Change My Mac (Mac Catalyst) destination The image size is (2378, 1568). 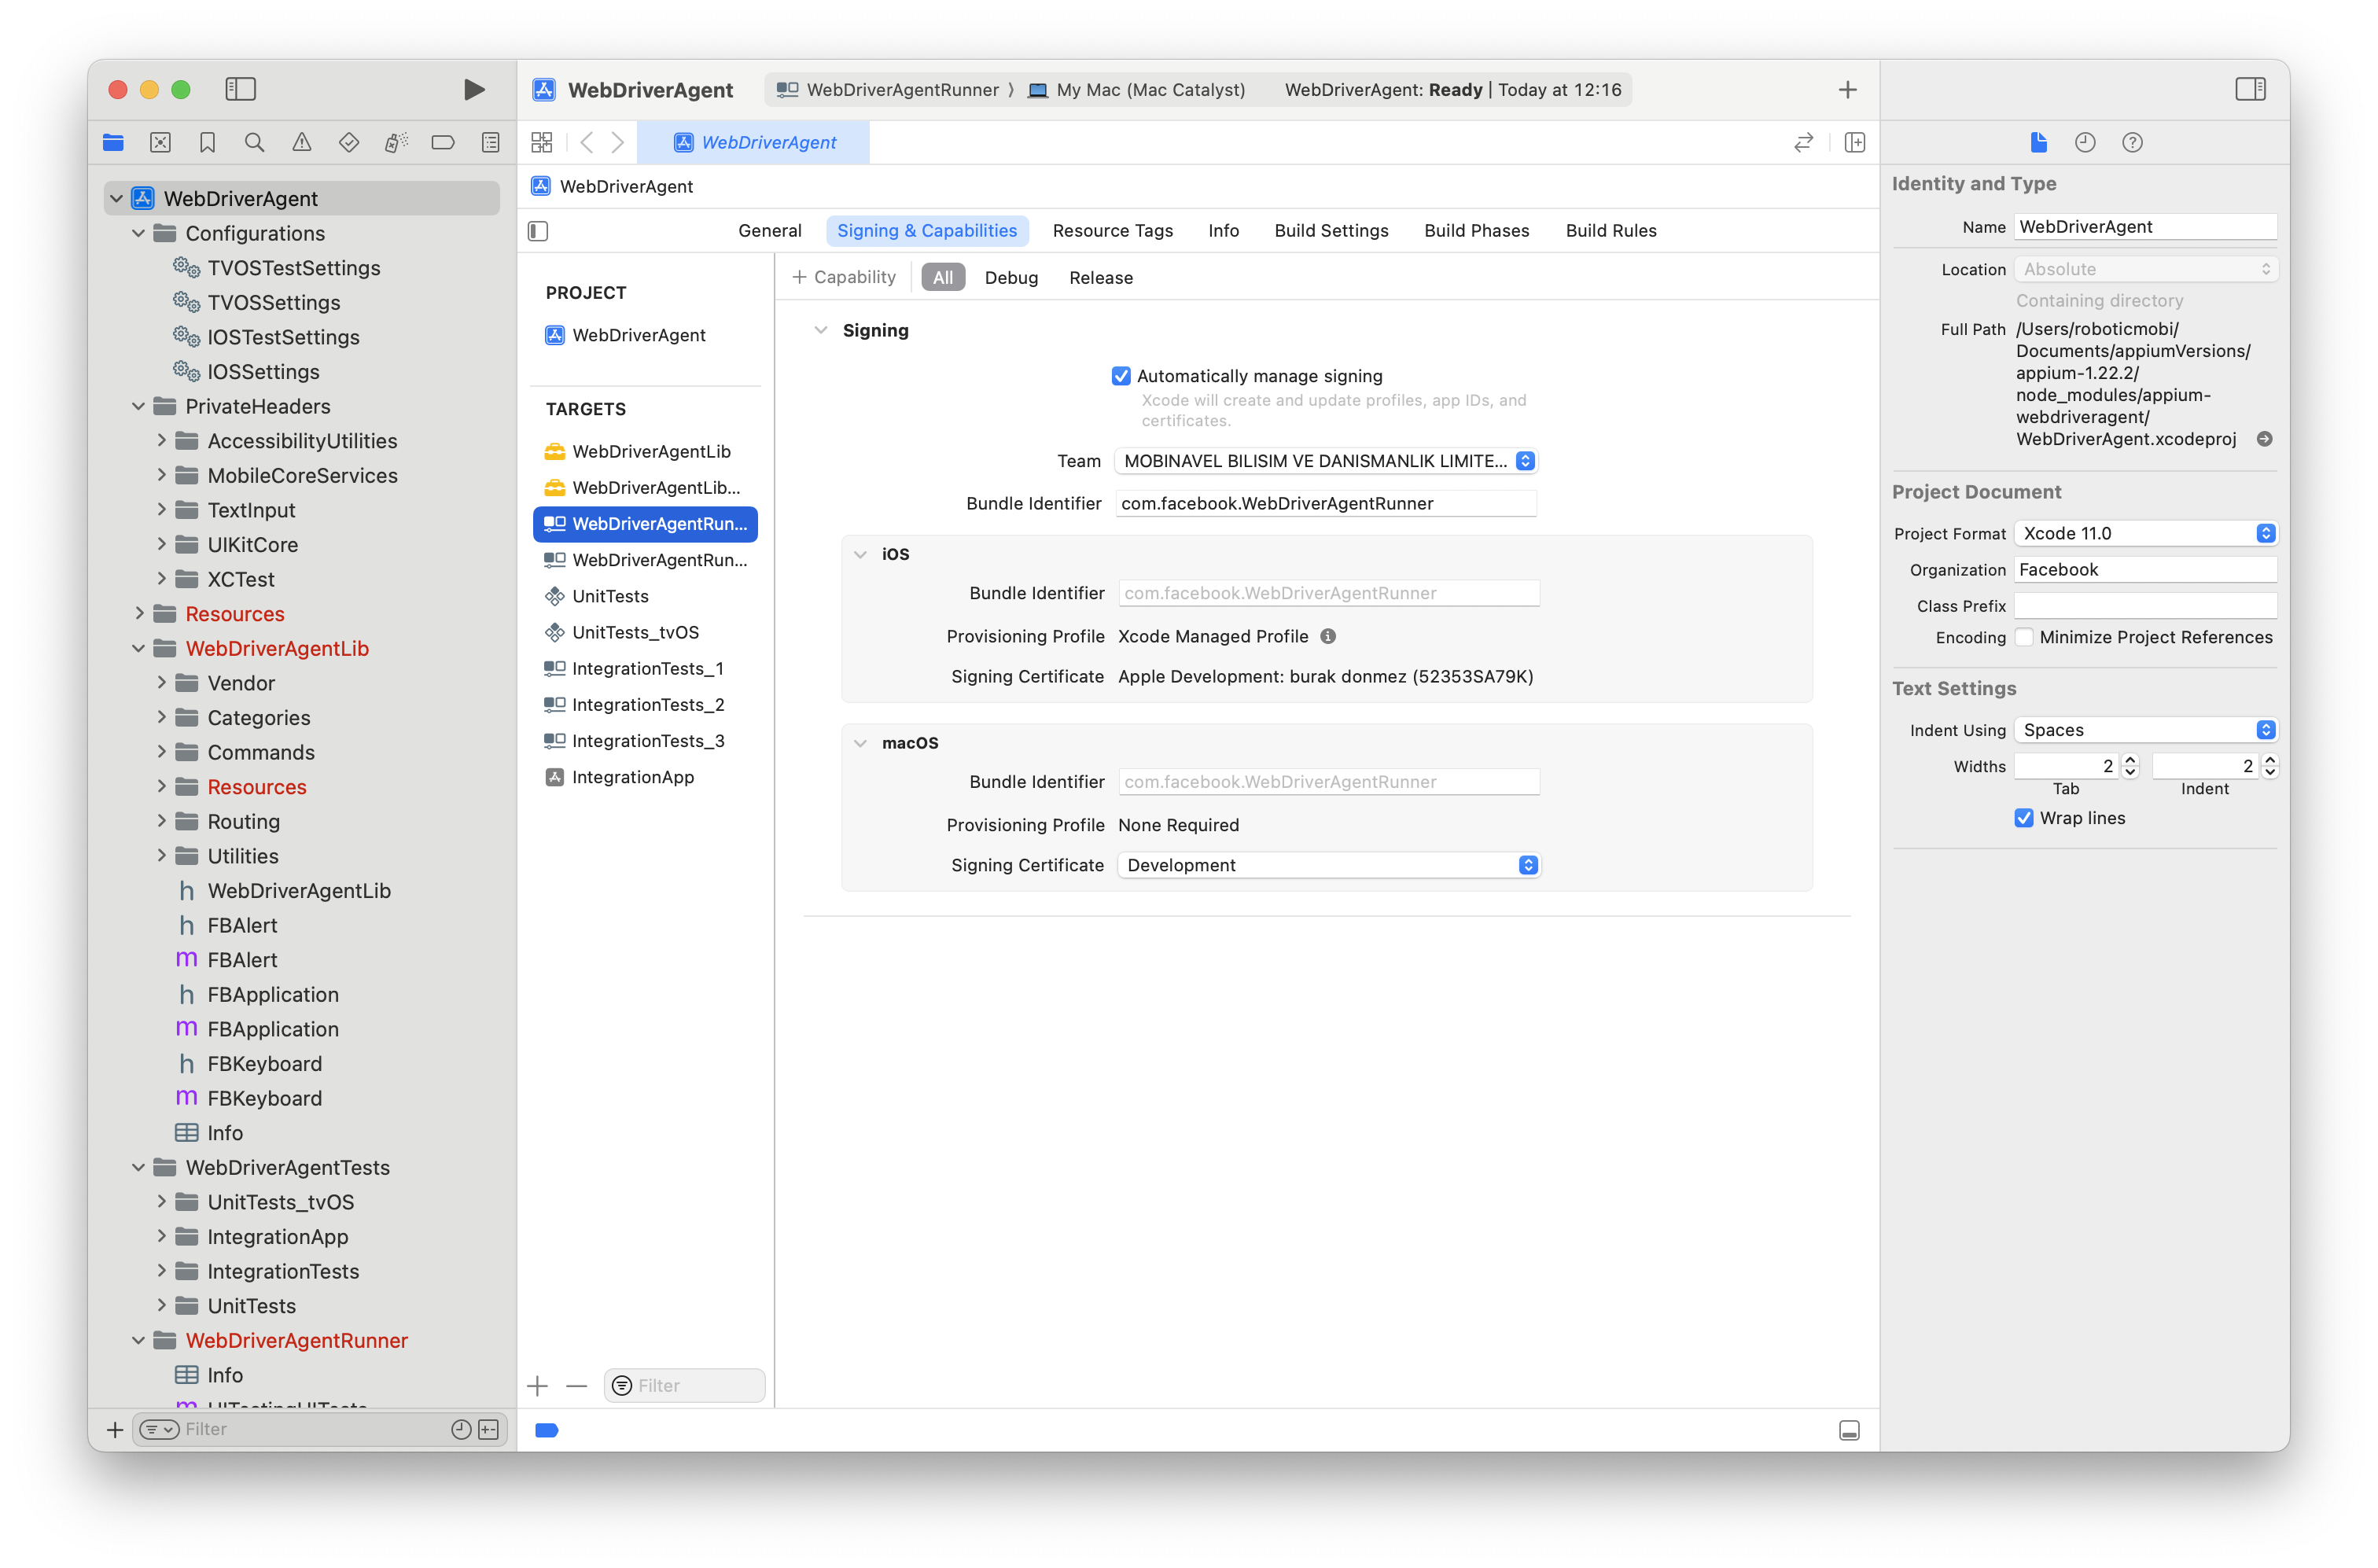pyautogui.click(x=1138, y=90)
